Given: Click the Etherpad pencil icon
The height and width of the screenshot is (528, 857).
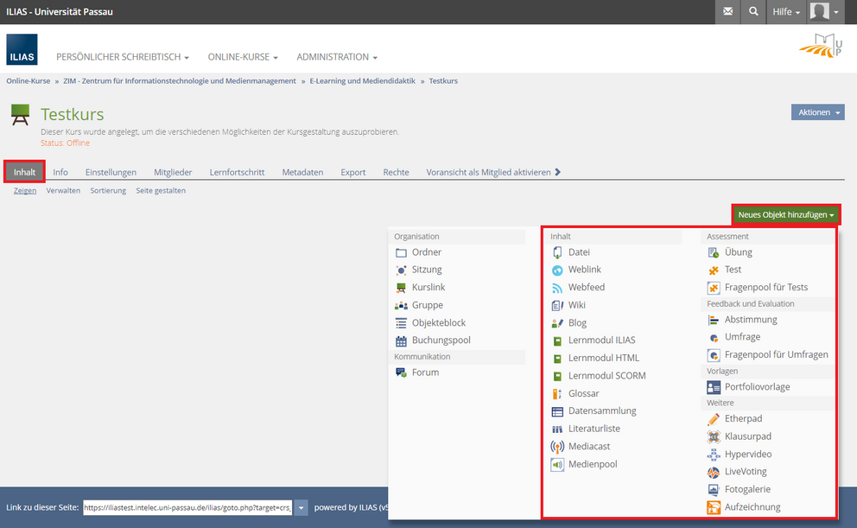Looking at the screenshot, I should (714, 419).
